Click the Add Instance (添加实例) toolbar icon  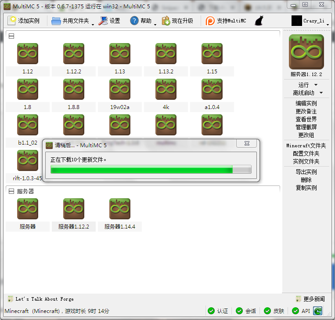(x=12, y=21)
